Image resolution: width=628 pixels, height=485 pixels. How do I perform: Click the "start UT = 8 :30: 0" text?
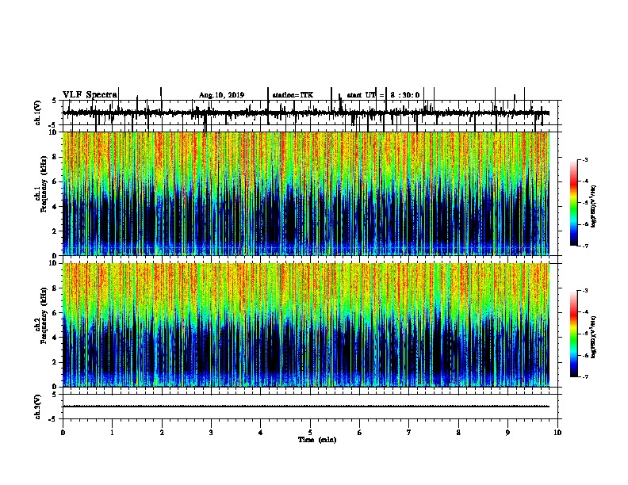[383, 95]
